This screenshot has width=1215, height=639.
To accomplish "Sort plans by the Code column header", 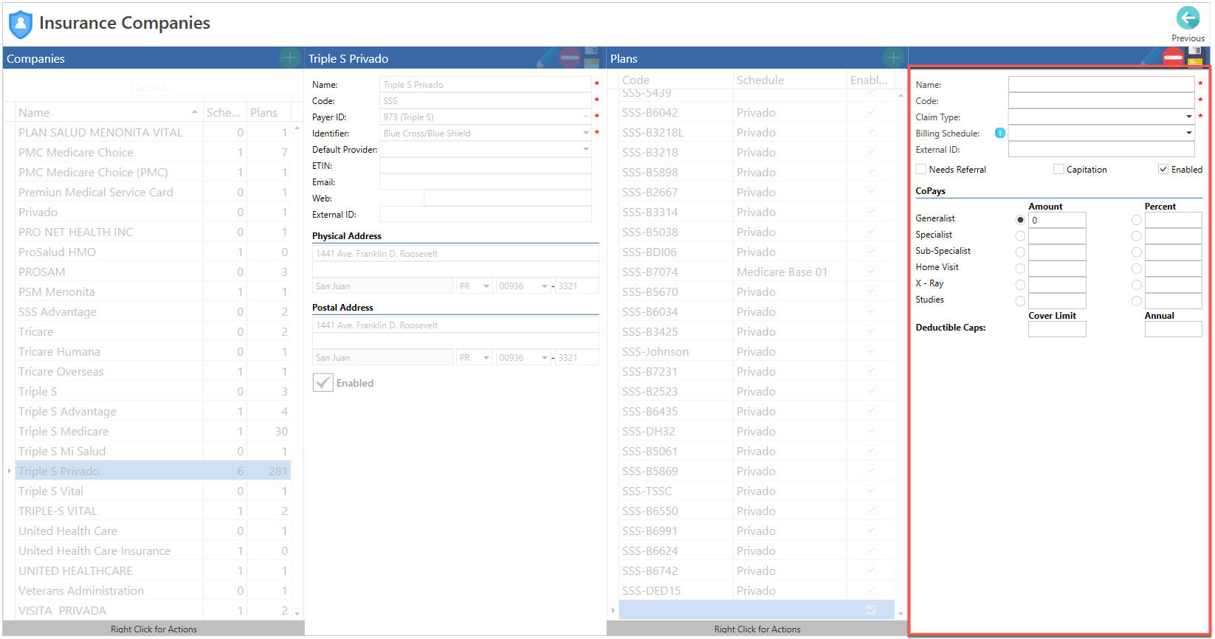I will tap(675, 80).
